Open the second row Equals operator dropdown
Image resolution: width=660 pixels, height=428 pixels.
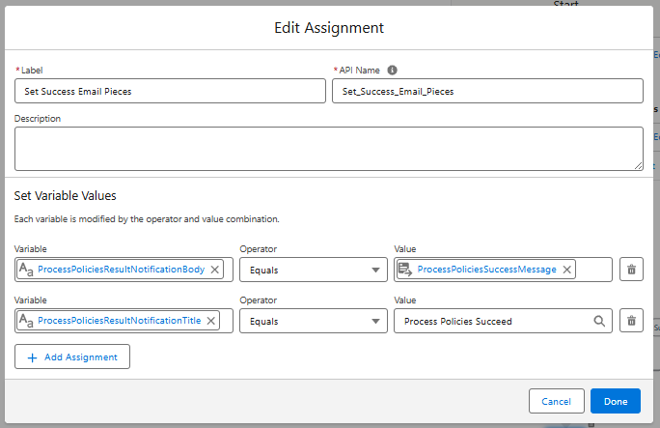point(313,321)
